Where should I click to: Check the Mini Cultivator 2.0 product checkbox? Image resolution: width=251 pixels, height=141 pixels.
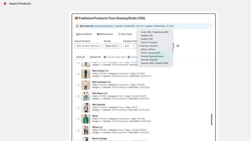[x=78, y=85]
